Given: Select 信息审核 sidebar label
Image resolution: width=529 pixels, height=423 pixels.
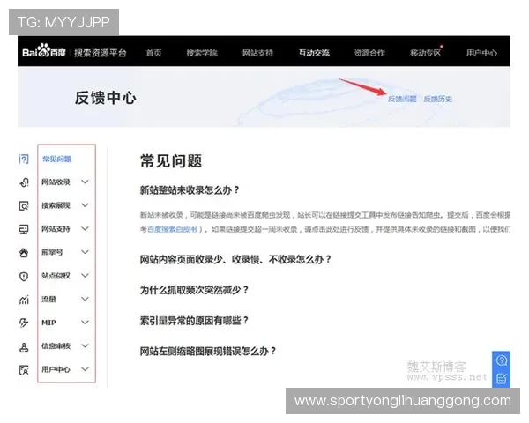Looking at the screenshot, I should pyautogui.click(x=56, y=346).
